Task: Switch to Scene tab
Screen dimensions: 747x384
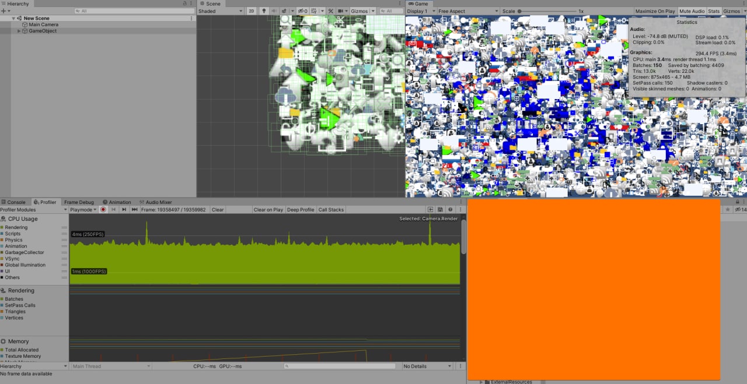Action: (210, 3)
